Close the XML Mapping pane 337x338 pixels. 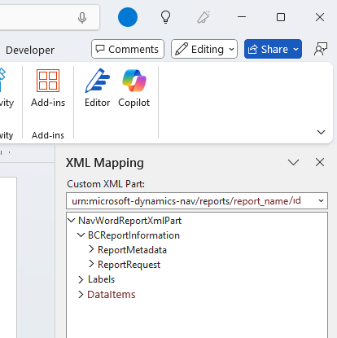click(320, 162)
